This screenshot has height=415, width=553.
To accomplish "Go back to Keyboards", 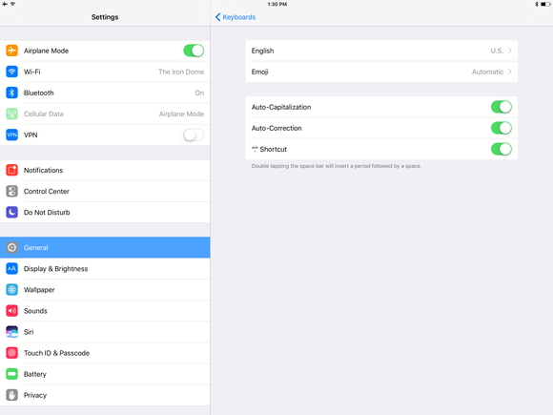I will pyautogui.click(x=236, y=17).
